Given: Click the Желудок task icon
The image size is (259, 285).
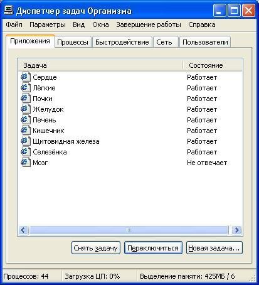Looking at the screenshot, I should (x=26, y=109).
